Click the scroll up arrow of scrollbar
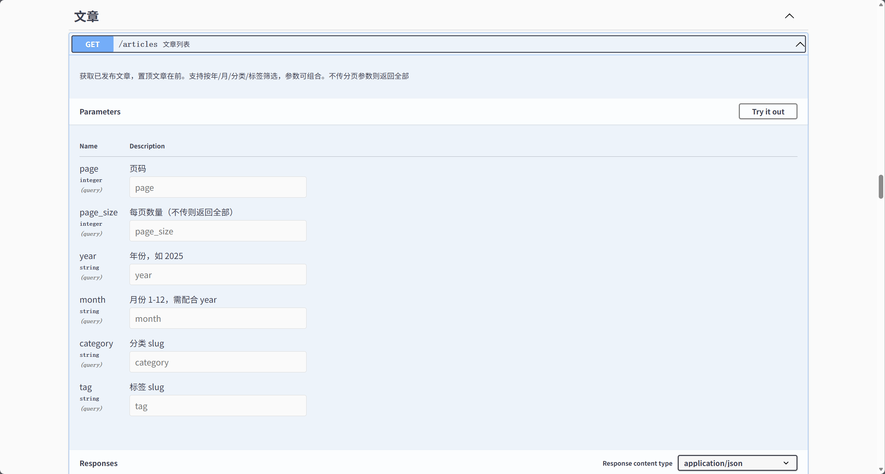The image size is (885, 474). click(881, 4)
